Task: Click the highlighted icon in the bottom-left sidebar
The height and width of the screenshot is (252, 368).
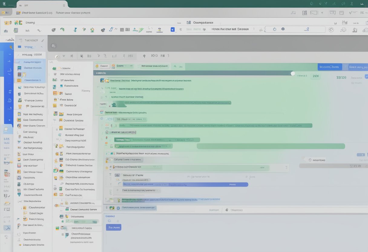Action: pos(7,228)
